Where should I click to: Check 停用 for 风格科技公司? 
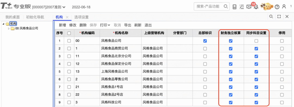[282, 102]
